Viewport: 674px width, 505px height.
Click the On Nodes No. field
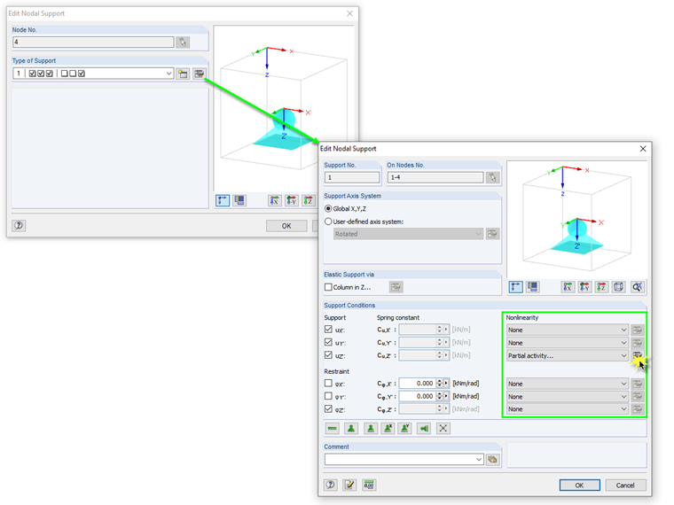(435, 177)
